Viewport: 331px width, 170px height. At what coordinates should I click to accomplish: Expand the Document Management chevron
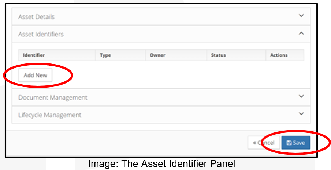(301, 97)
